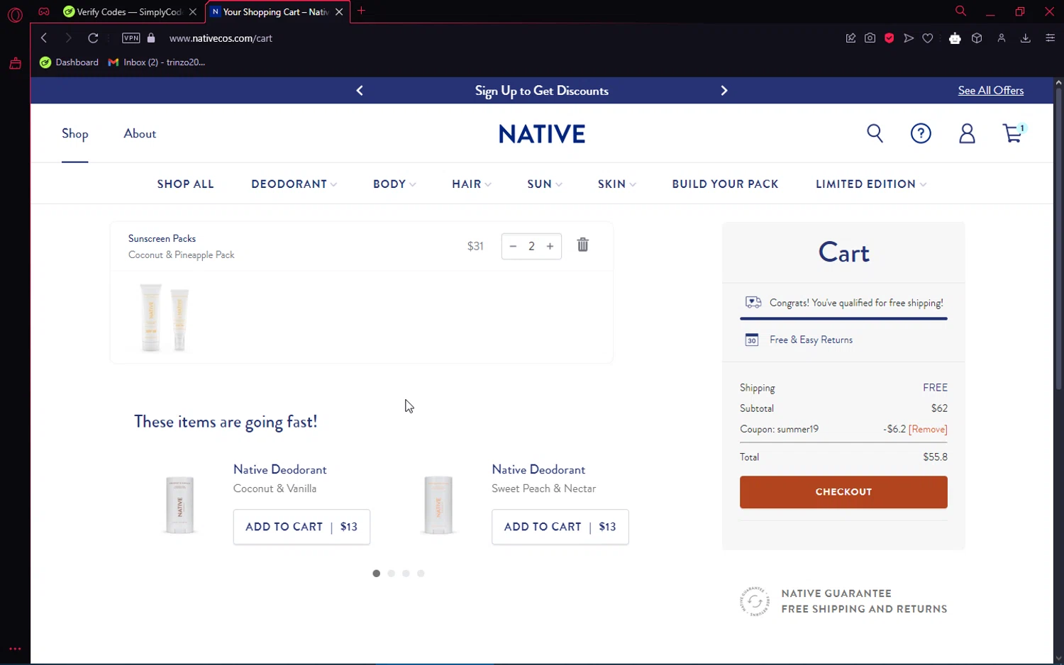The height and width of the screenshot is (665, 1064).
Task: Open the ad blocker shield icon
Action: click(x=889, y=38)
